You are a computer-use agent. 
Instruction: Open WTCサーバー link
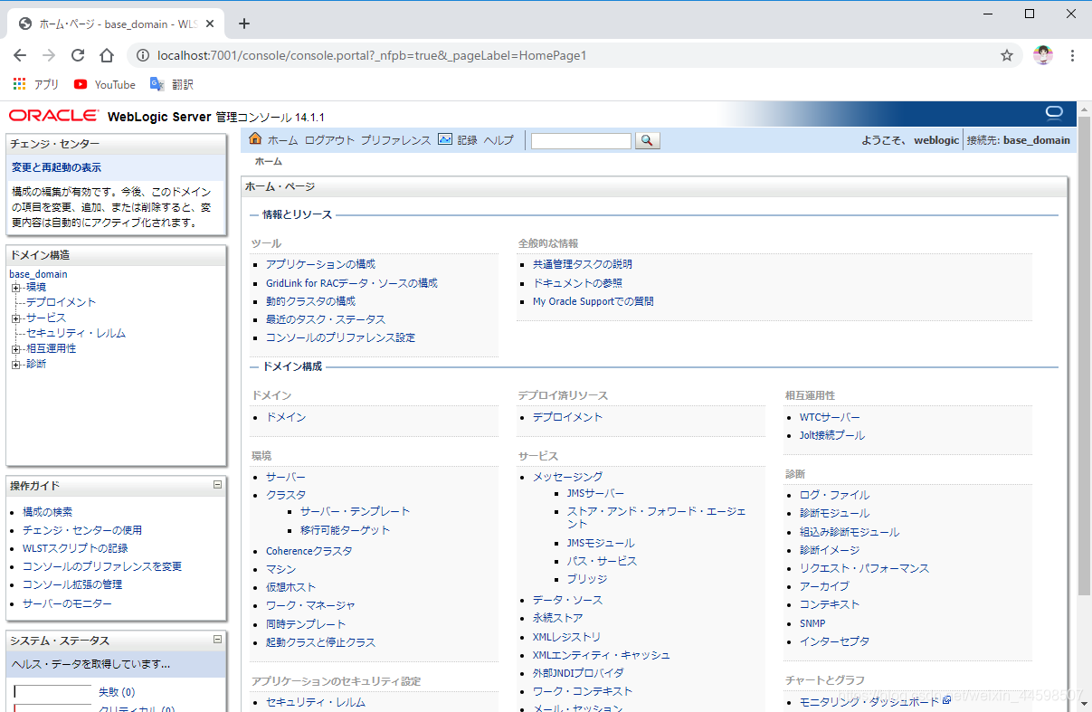click(830, 417)
